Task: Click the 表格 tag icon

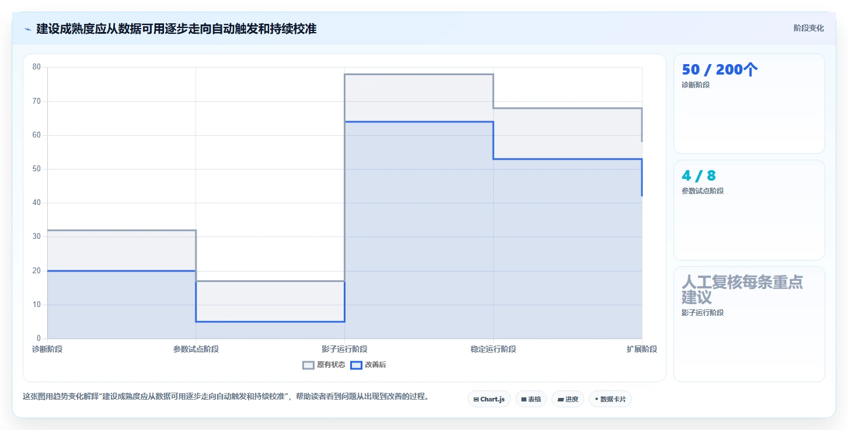Action: click(x=524, y=400)
